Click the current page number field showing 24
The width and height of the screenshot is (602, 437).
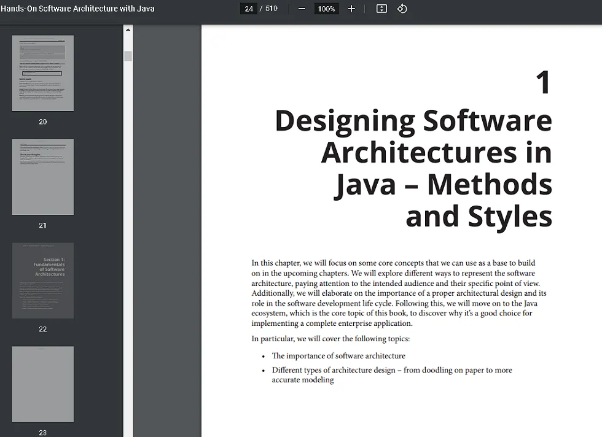249,9
